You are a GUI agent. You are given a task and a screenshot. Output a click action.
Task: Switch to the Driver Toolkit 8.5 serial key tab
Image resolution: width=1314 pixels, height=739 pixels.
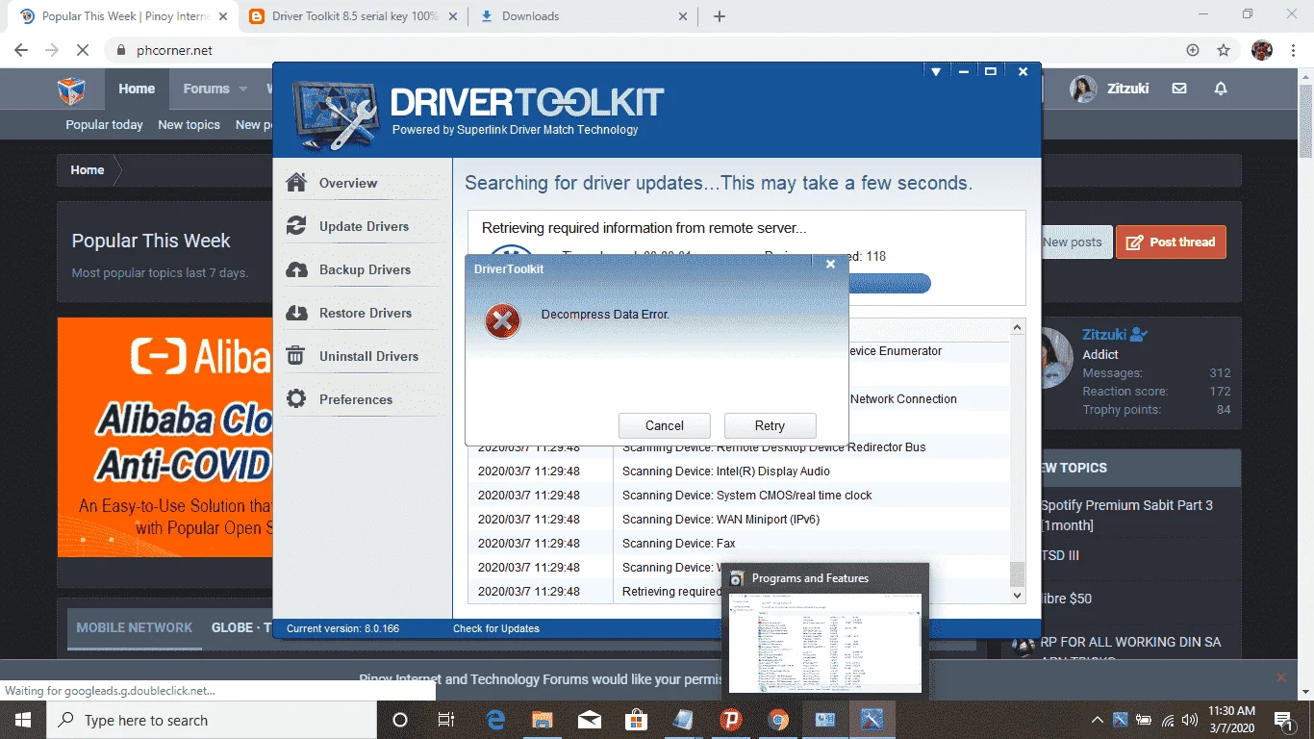[355, 16]
